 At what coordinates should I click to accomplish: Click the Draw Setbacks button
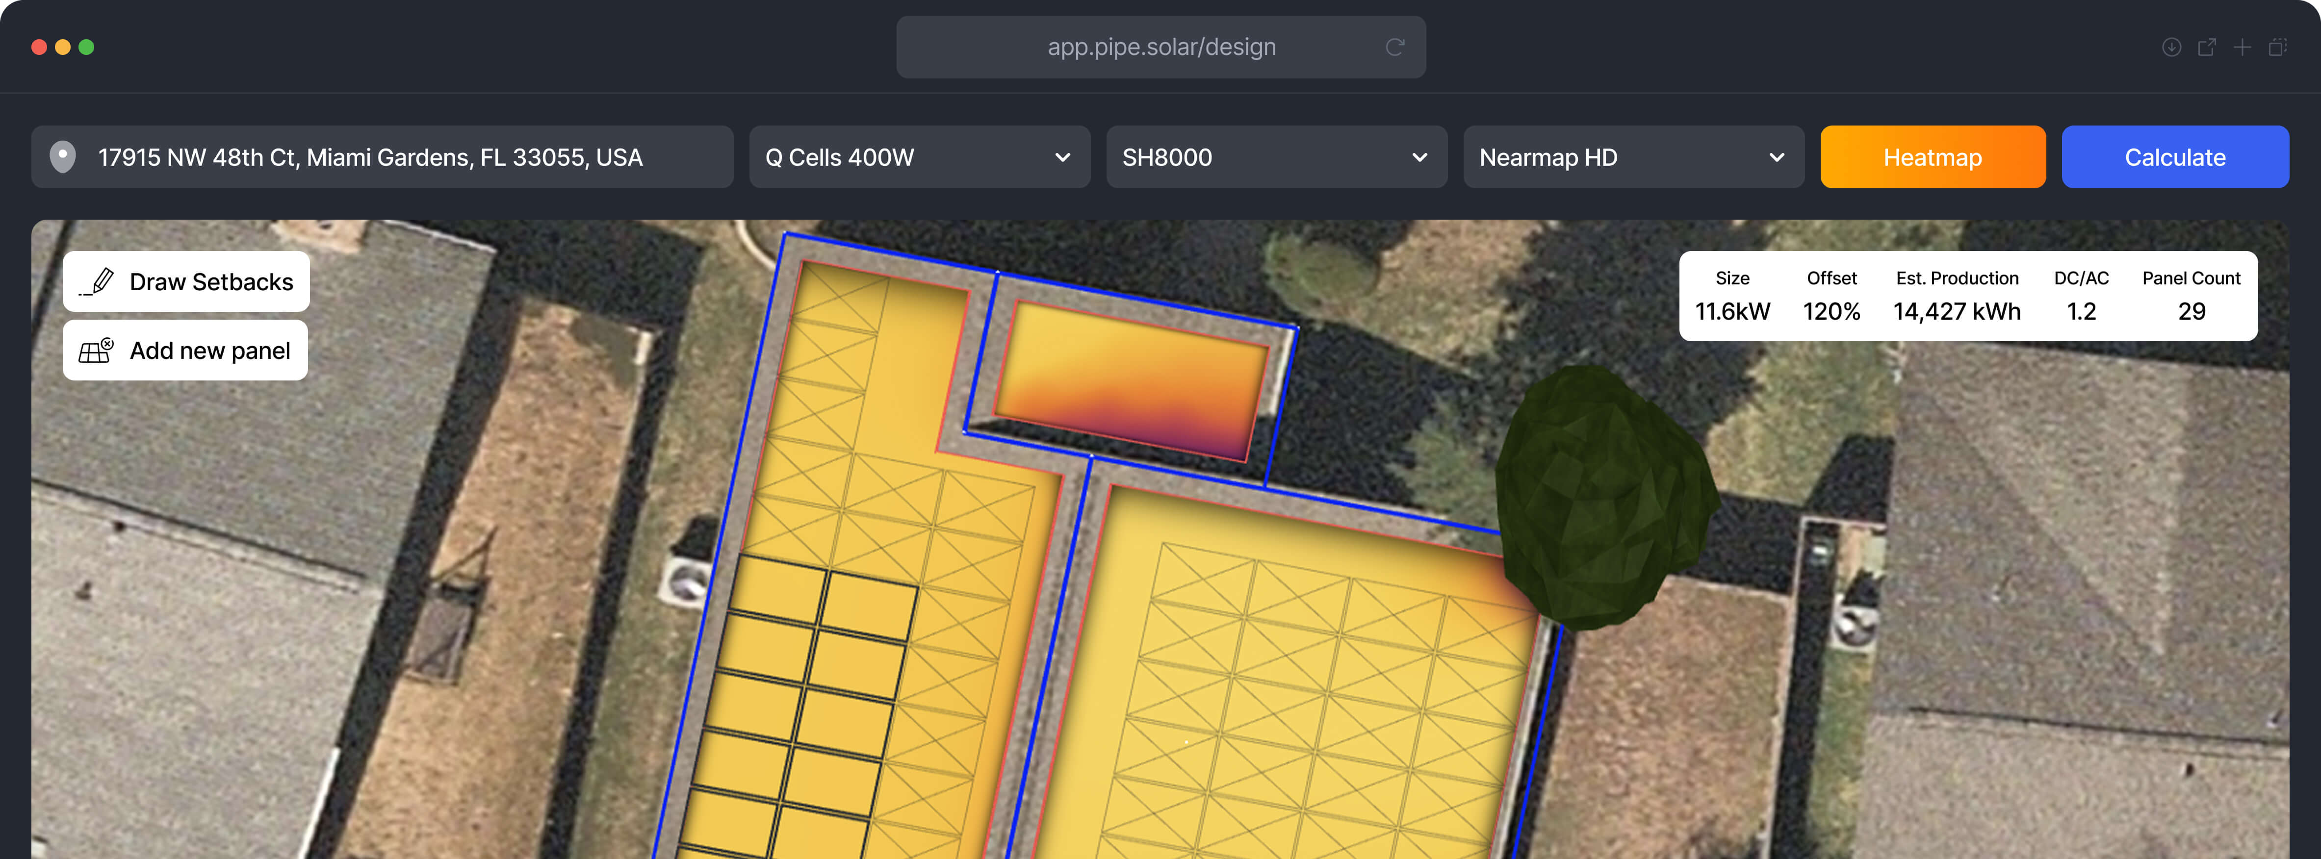tap(185, 282)
